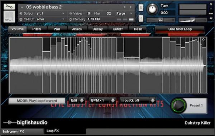The width and height of the screenshot is (215, 136).
Task: Click the Memory 1.73 MB readout
Action: 94,19
